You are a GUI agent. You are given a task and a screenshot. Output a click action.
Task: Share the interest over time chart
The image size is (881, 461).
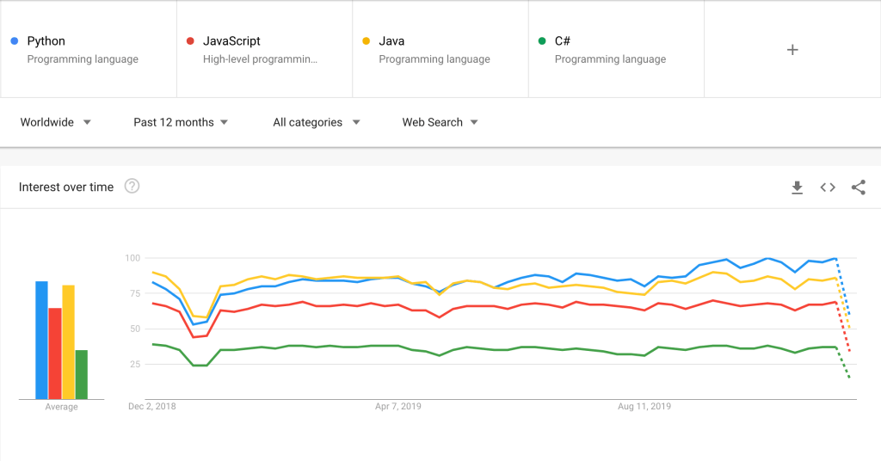click(x=858, y=187)
